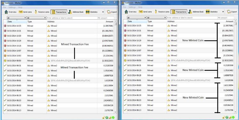This screenshot has width=239, height=120.
Task: Sort by Address column in left window
Action: coord(72,22)
